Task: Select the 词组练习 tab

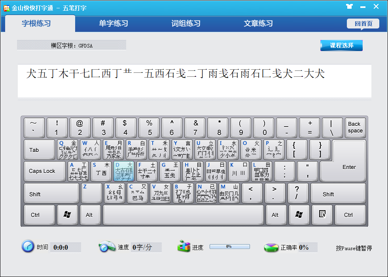Action: coord(186,23)
